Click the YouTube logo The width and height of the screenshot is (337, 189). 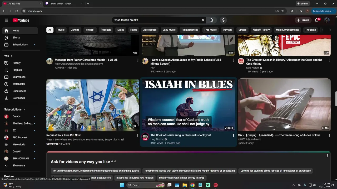click(21, 20)
